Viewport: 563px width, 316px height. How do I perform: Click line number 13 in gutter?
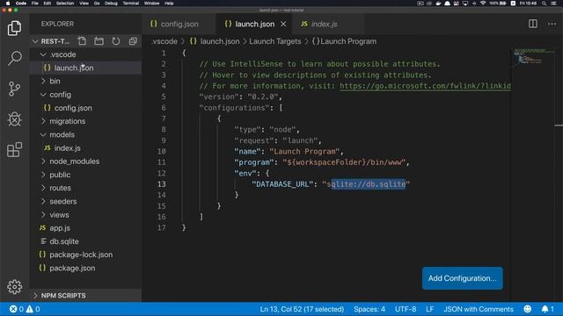pyautogui.click(x=162, y=184)
